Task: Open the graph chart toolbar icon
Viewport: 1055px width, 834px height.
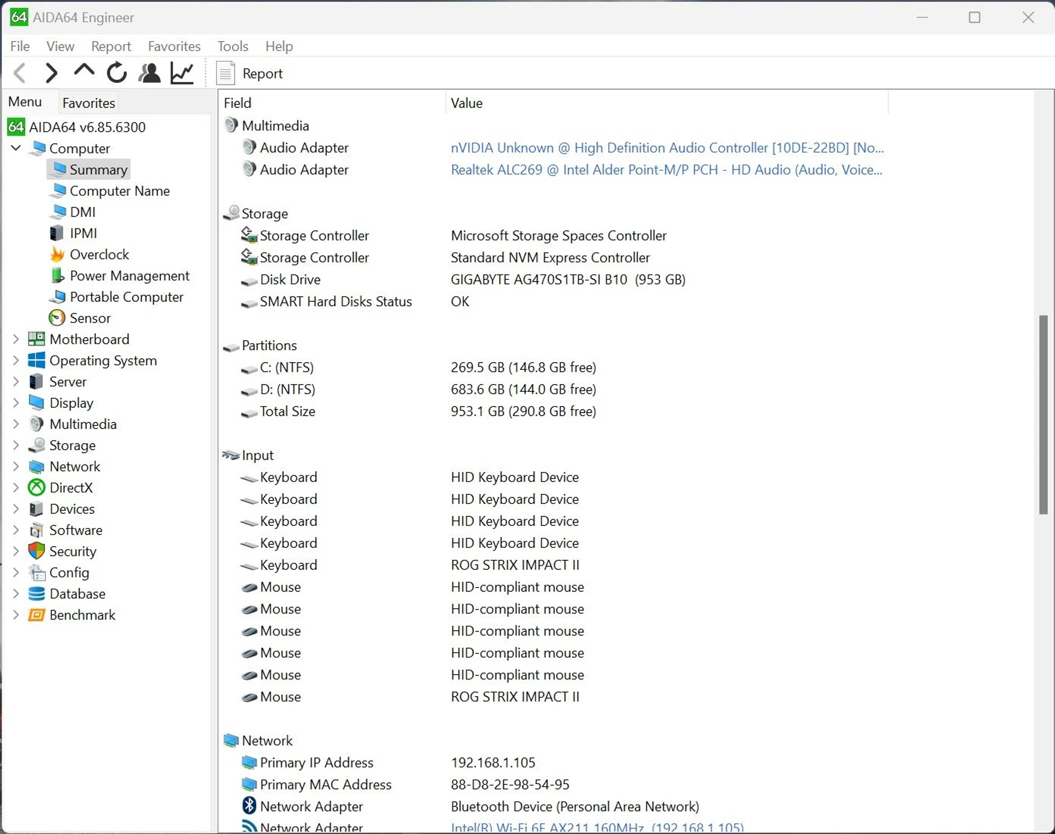Action: [182, 73]
